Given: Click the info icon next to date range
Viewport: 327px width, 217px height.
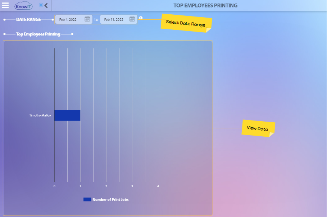Looking at the screenshot, I should tap(141, 18).
